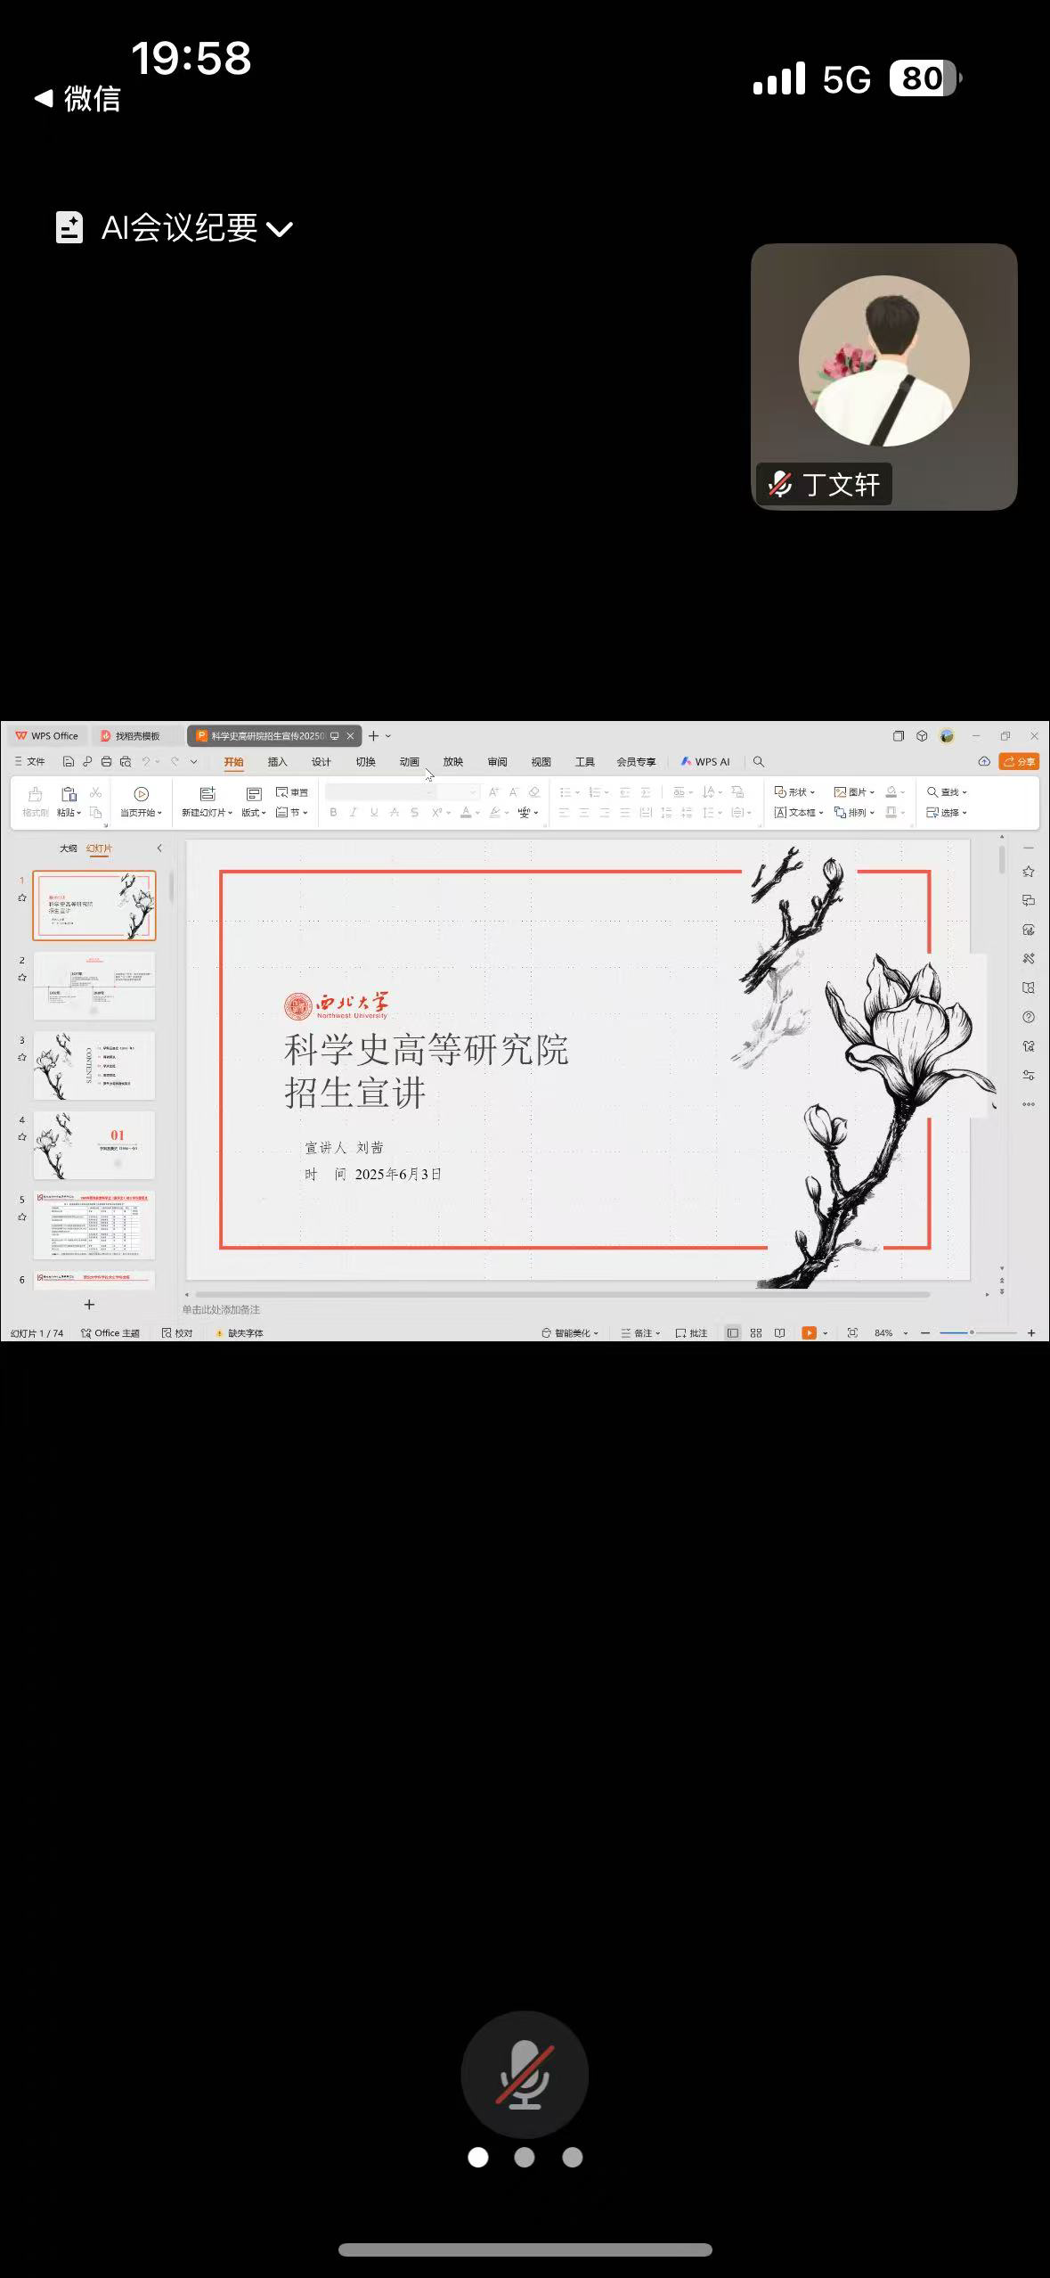The width and height of the screenshot is (1050, 2278).
Task: Open the 文件 menu
Action: (30, 762)
